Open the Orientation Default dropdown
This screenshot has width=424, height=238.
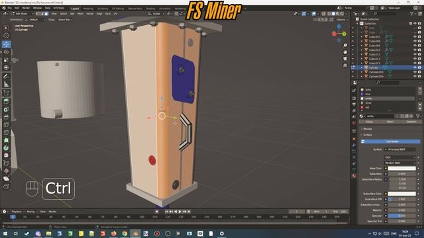35,20
